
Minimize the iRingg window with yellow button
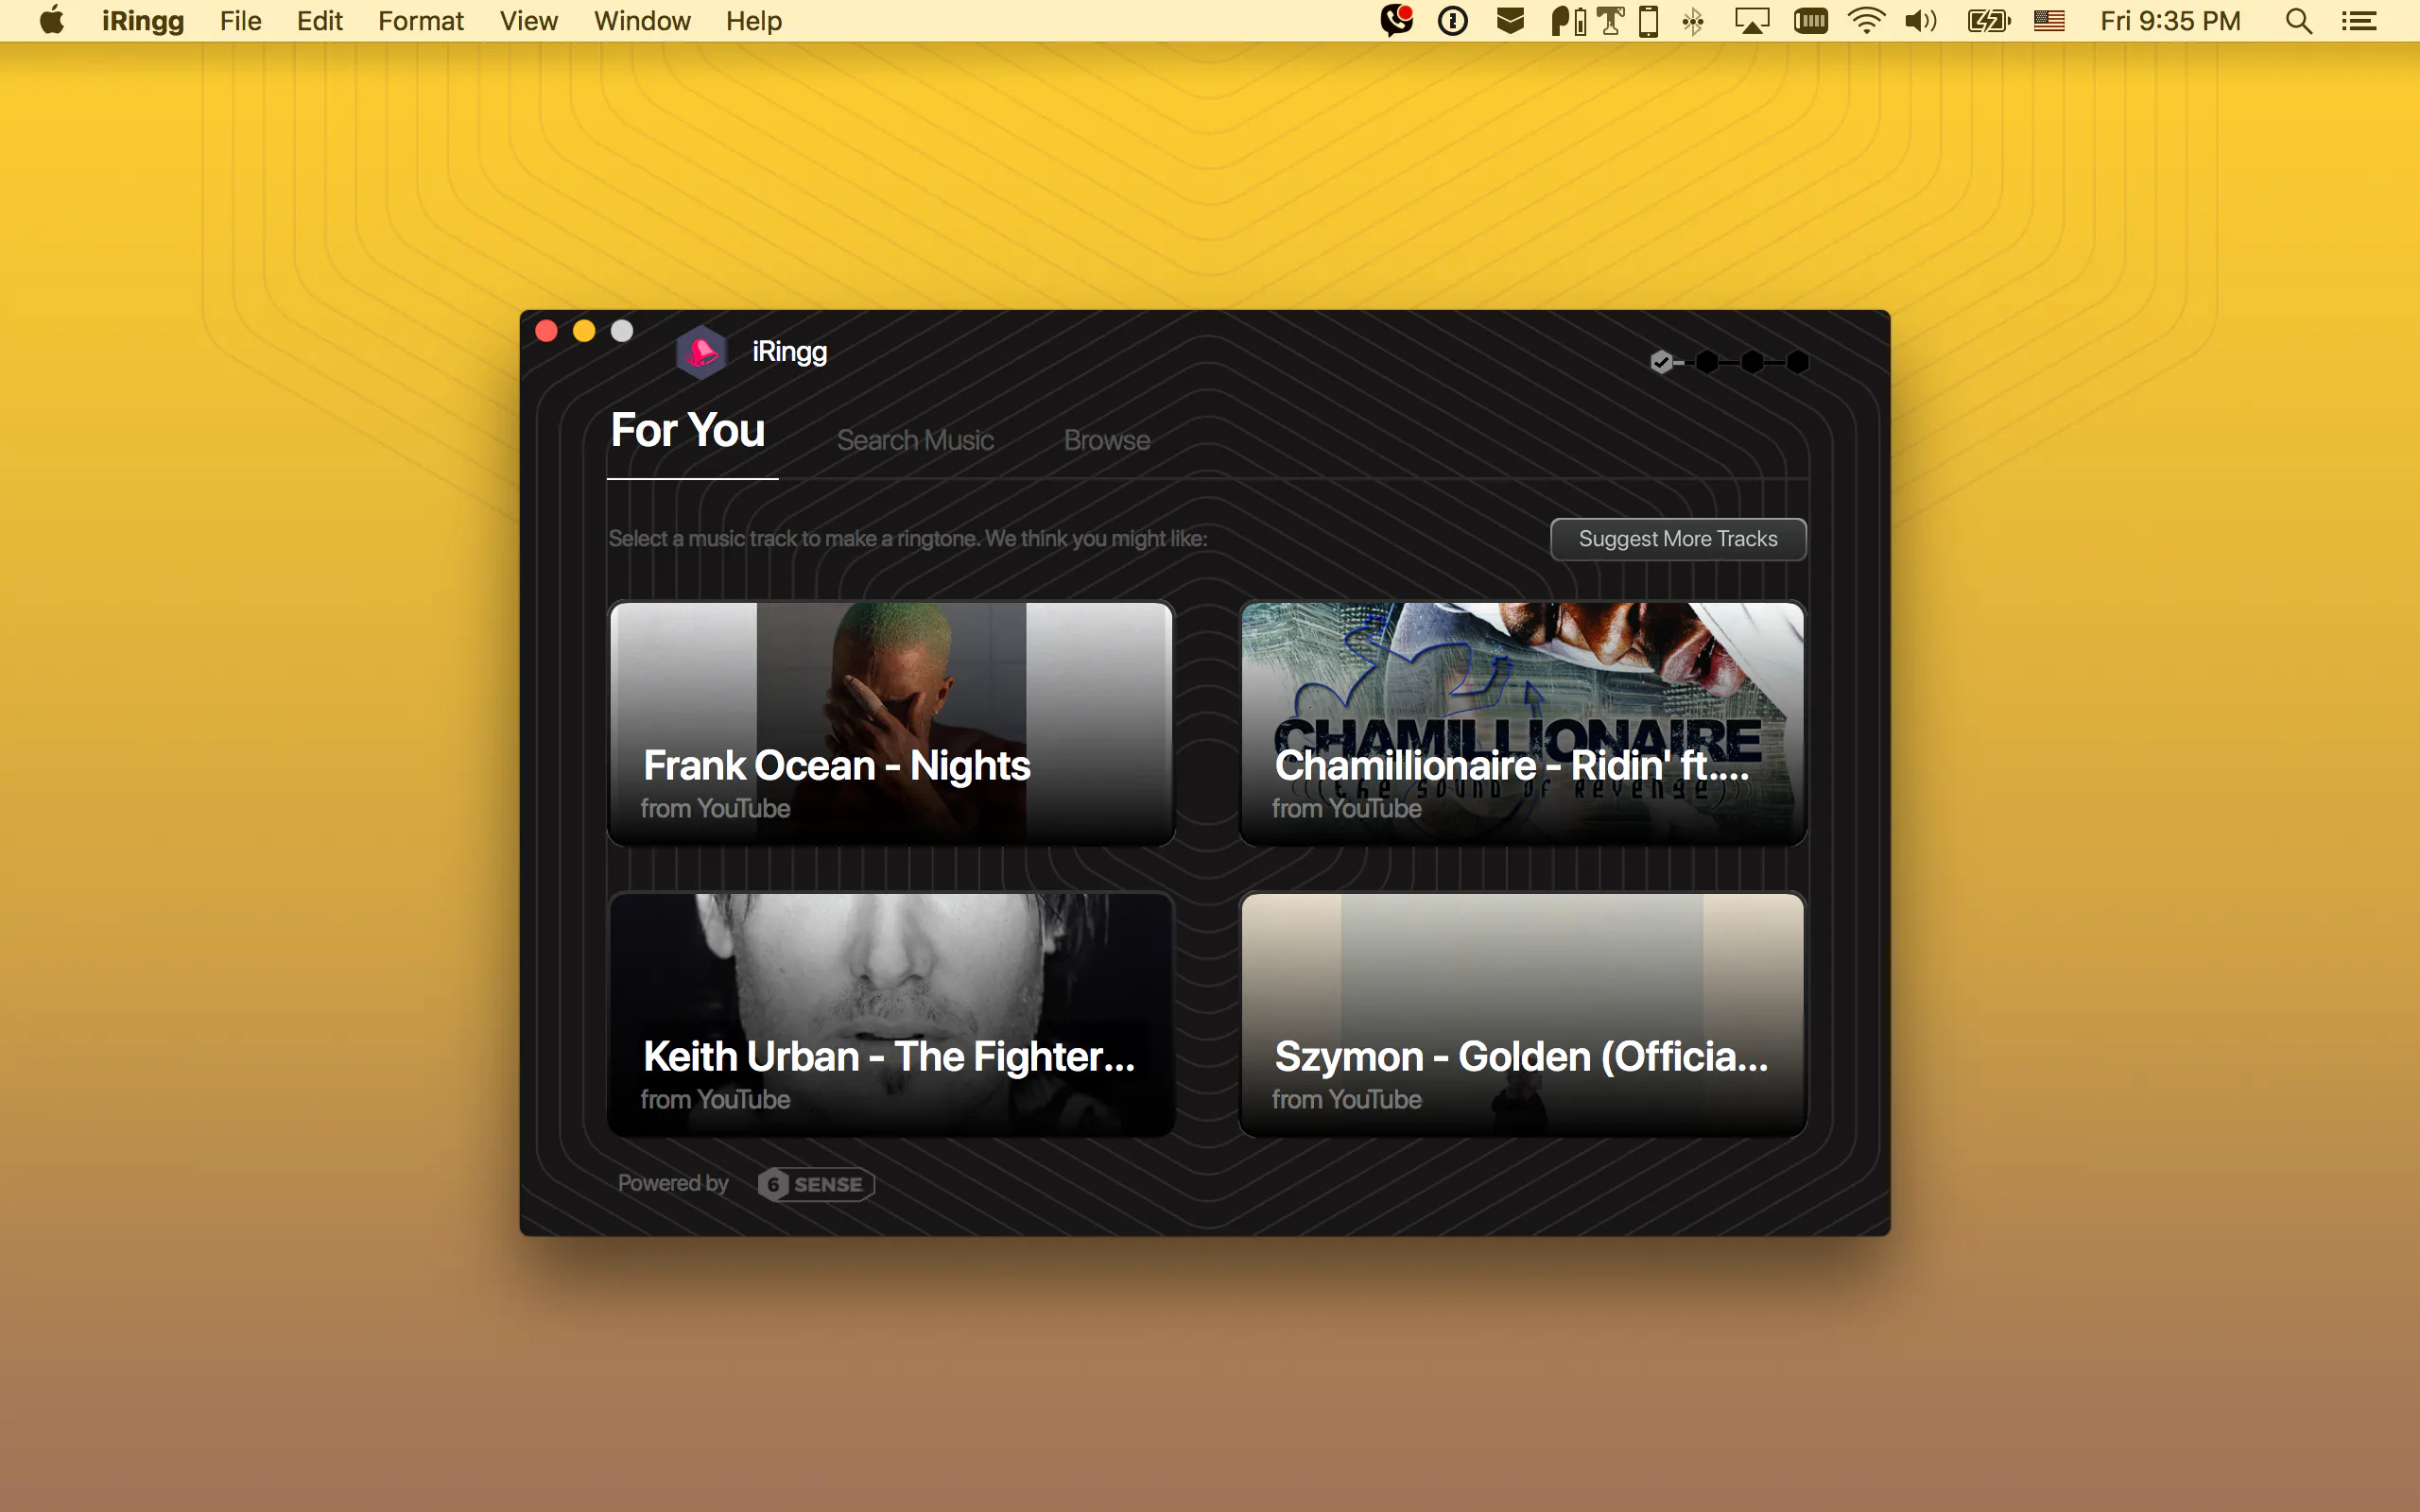pos(584,331)
